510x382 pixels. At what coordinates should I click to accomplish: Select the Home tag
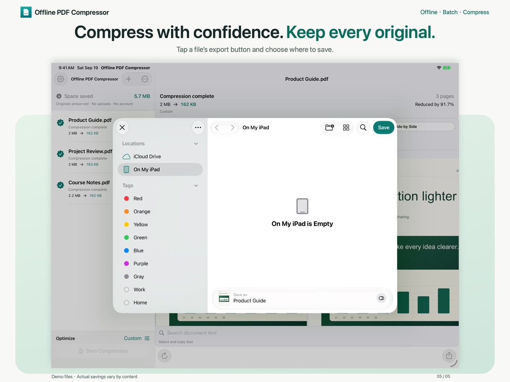click(x=160, y=303)
